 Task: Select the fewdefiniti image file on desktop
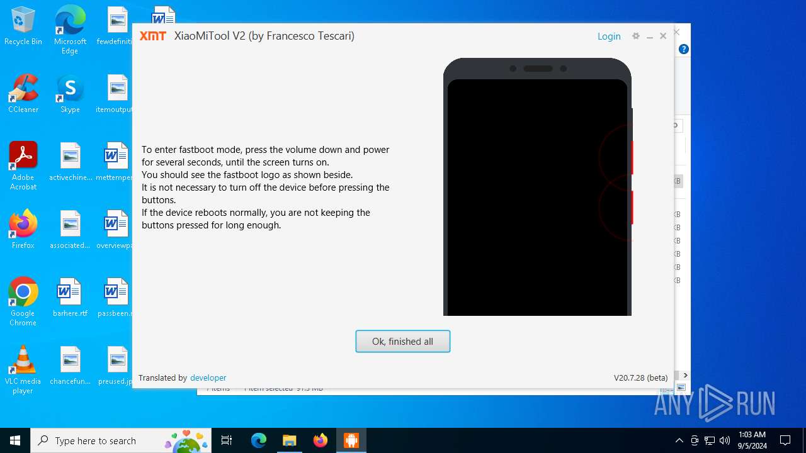coord(116,26)
